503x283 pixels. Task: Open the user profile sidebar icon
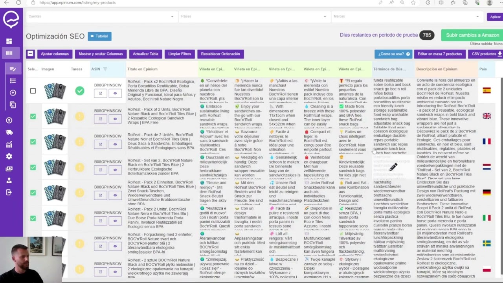click(9, 180)
